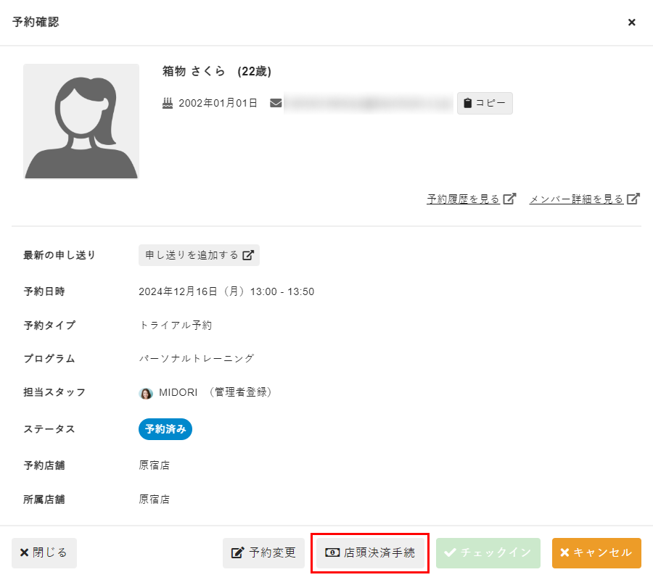Viewport: 653px width, 580px height.
Task: Click MIDORI's small staff avatar
Action: [x=146, y=393]
